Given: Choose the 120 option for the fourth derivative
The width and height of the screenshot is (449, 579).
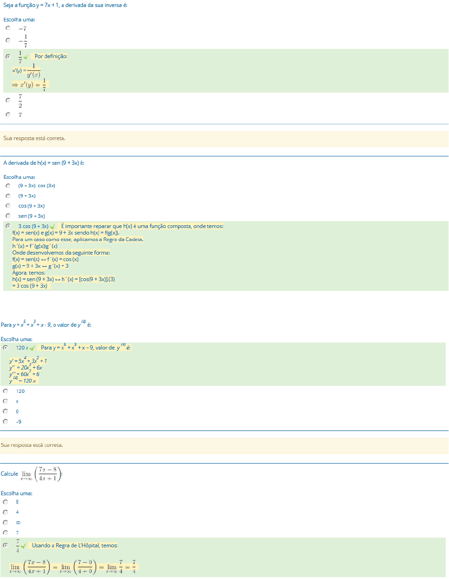Looking at the screenshot, I should click(6, 391).
